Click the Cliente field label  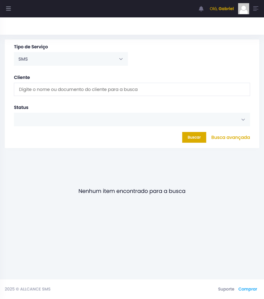click(x=22, y=77)
